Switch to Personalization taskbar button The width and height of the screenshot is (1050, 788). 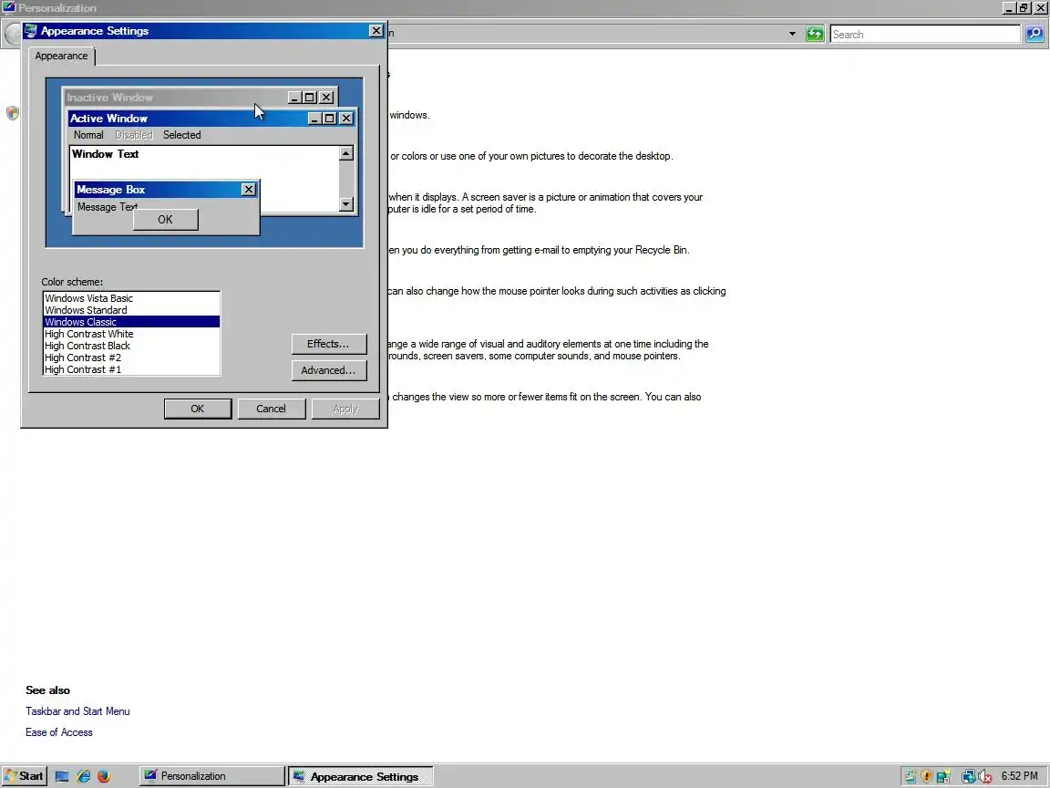pos(211,776)
